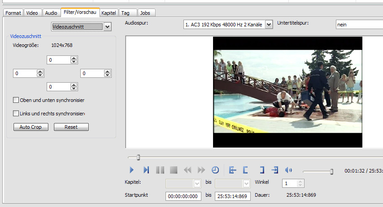
Task: Open the Untertitelspur combo box
Action: click(x=359, y=25)
